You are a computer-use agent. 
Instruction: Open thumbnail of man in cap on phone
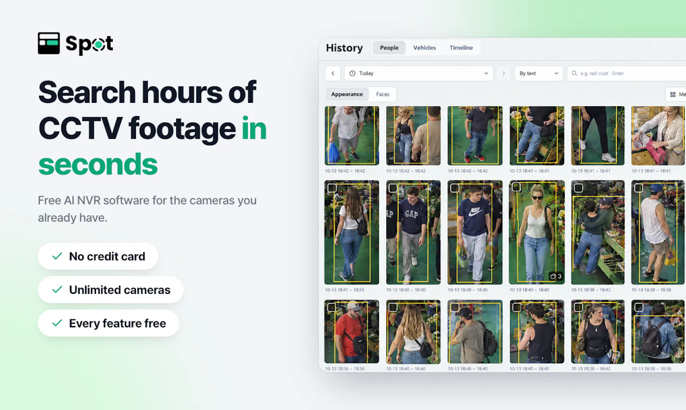tap(475, 332)
